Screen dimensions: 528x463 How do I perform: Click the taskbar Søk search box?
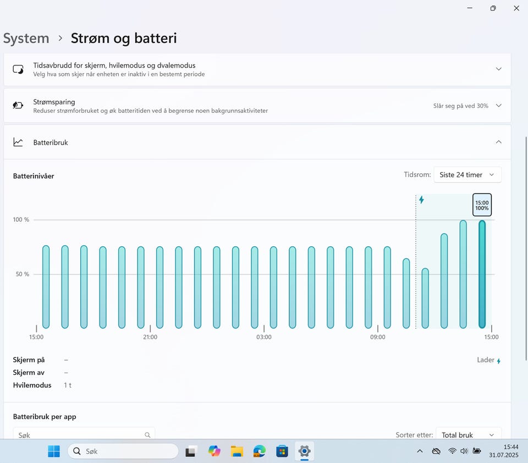click(123, 451)
